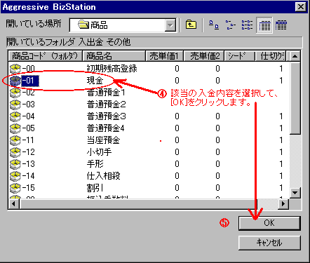Switch to list view icon
Image resolution: width=310 pixels, height=263 pixels.
tap(247, 25)
